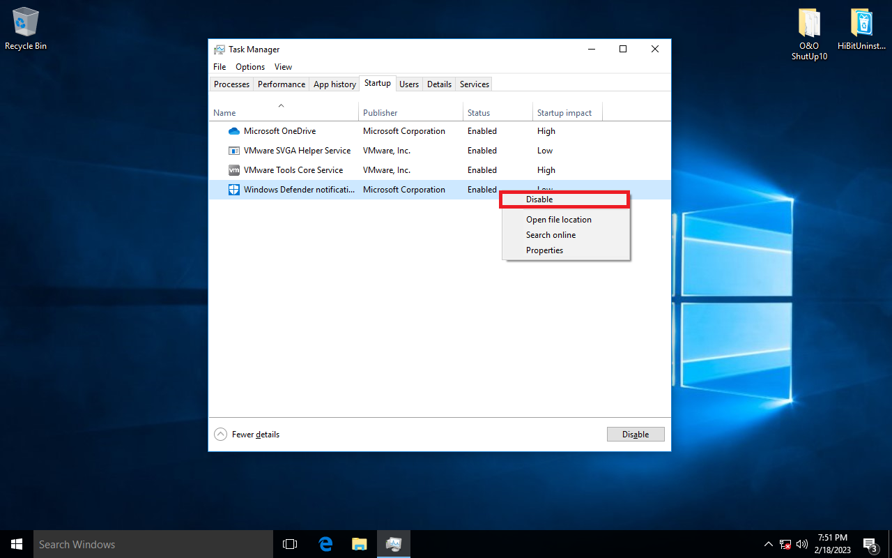Click the Windows Defender shield icon
Image resolution: width=892 pixels, height=558 pixels.
[x=234, y=190]
